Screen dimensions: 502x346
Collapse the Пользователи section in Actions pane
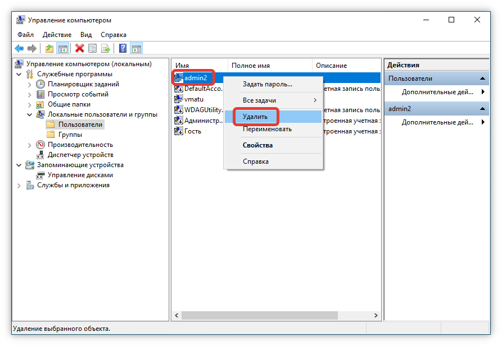click(482, 79)
